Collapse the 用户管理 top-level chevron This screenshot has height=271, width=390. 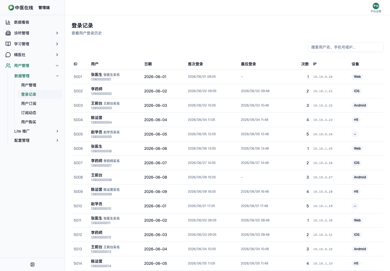(57, 66)
